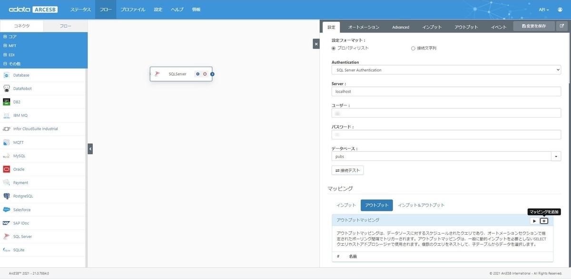Add a mapping with plus icon
This screenshot has width=571, height=279.
tap(544, 221)
